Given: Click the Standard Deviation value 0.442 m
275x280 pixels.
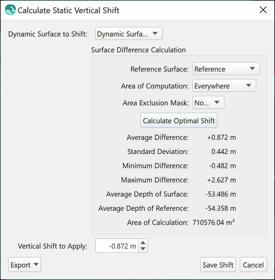Looking at the screenshot, I should click(x=223, y=152).
